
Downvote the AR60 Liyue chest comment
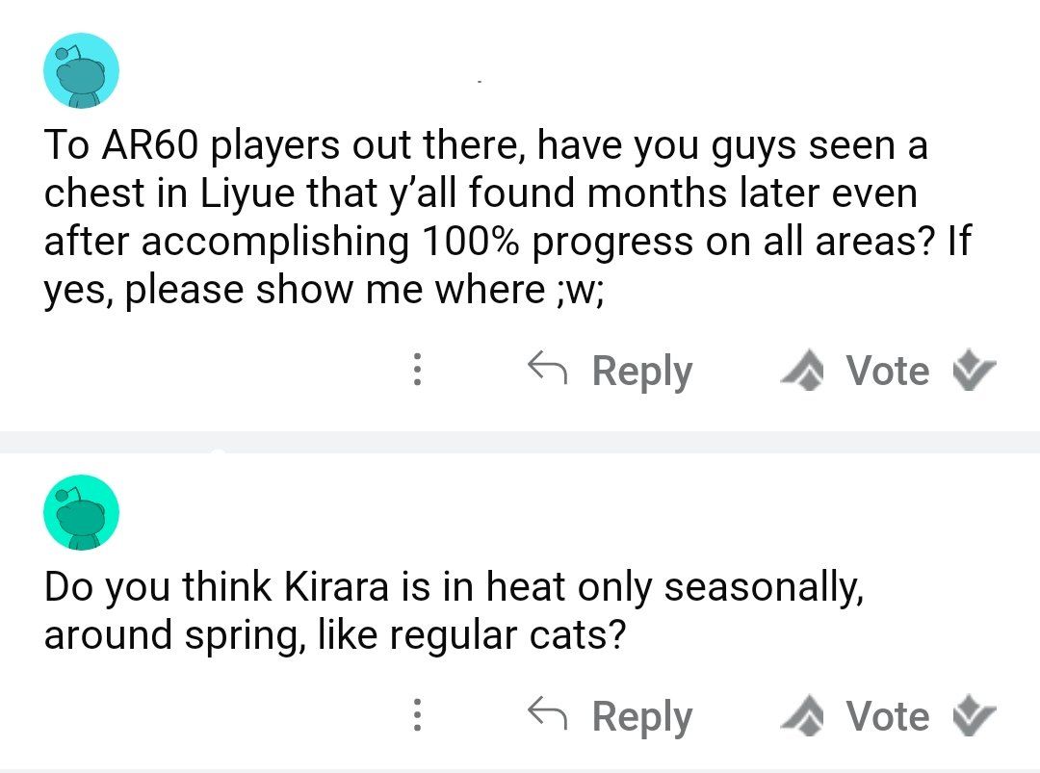click(x=974, y=372)
